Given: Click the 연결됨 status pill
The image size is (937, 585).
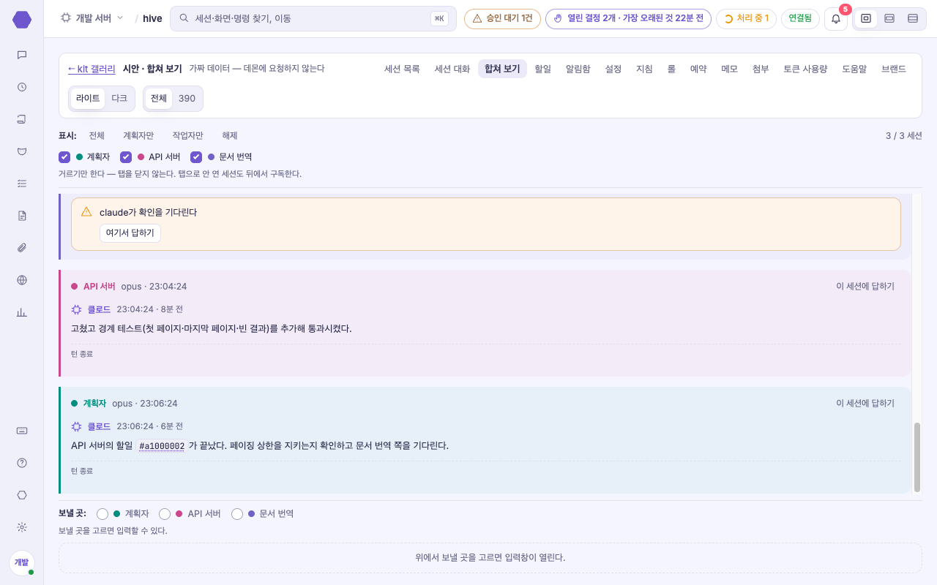Looking at the screenshot, I should point(800,18).
